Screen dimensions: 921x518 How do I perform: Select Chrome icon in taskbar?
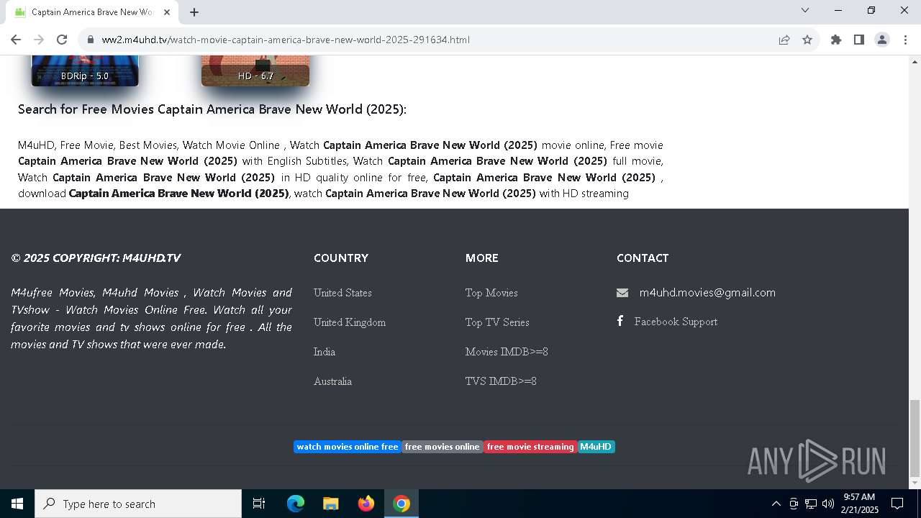tap(401, 504)
